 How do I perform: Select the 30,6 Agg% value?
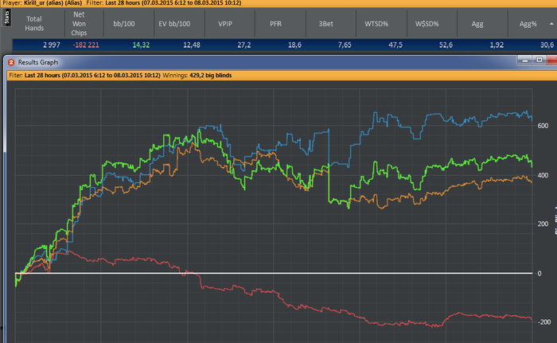pyautogui.click(x=547, y=45)
